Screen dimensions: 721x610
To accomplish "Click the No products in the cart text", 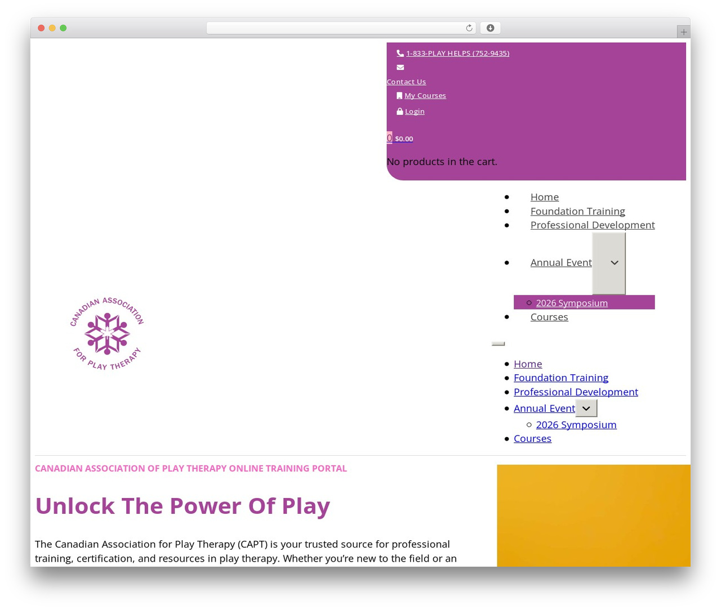I will [x=442, y=162].
